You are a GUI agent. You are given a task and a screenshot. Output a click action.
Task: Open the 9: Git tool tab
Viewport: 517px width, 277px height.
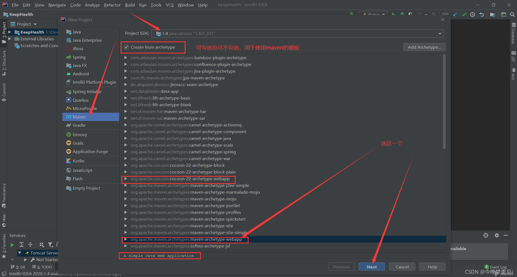18,267
